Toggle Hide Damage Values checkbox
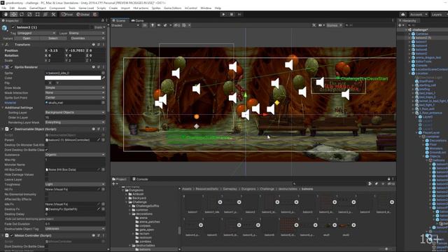Viewport: 448px width, 252px height. (x=47, y=174)
